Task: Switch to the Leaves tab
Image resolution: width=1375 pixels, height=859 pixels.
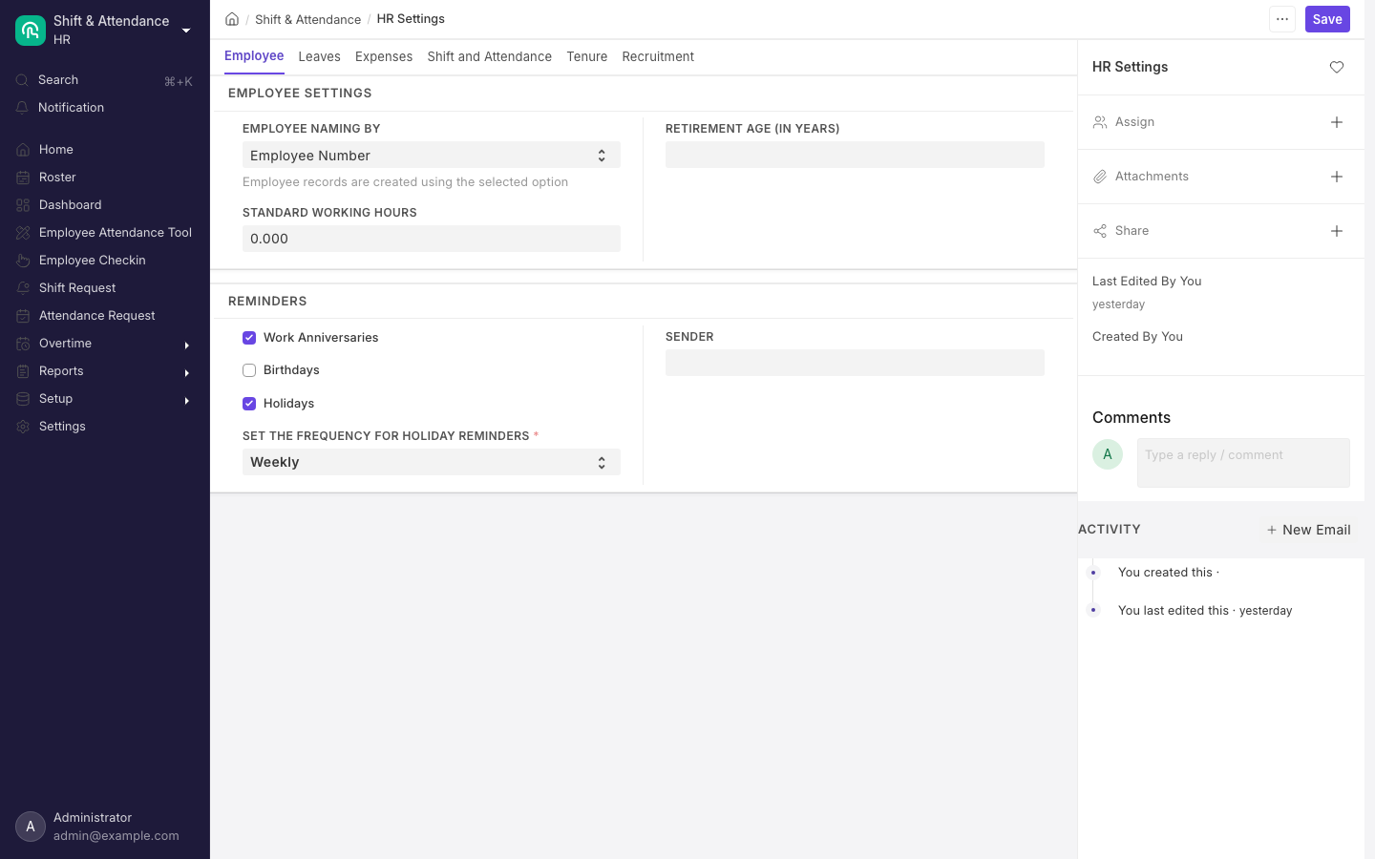Action: click(319, 57)
